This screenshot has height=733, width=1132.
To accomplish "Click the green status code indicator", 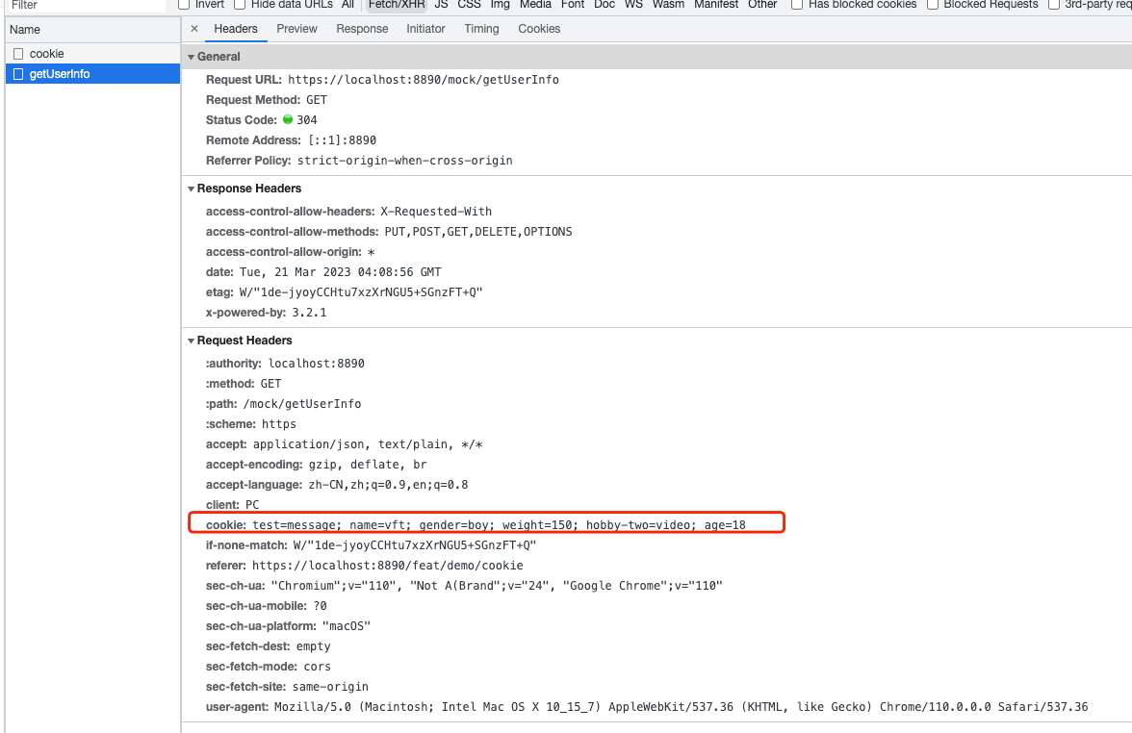I will (288, 119).
